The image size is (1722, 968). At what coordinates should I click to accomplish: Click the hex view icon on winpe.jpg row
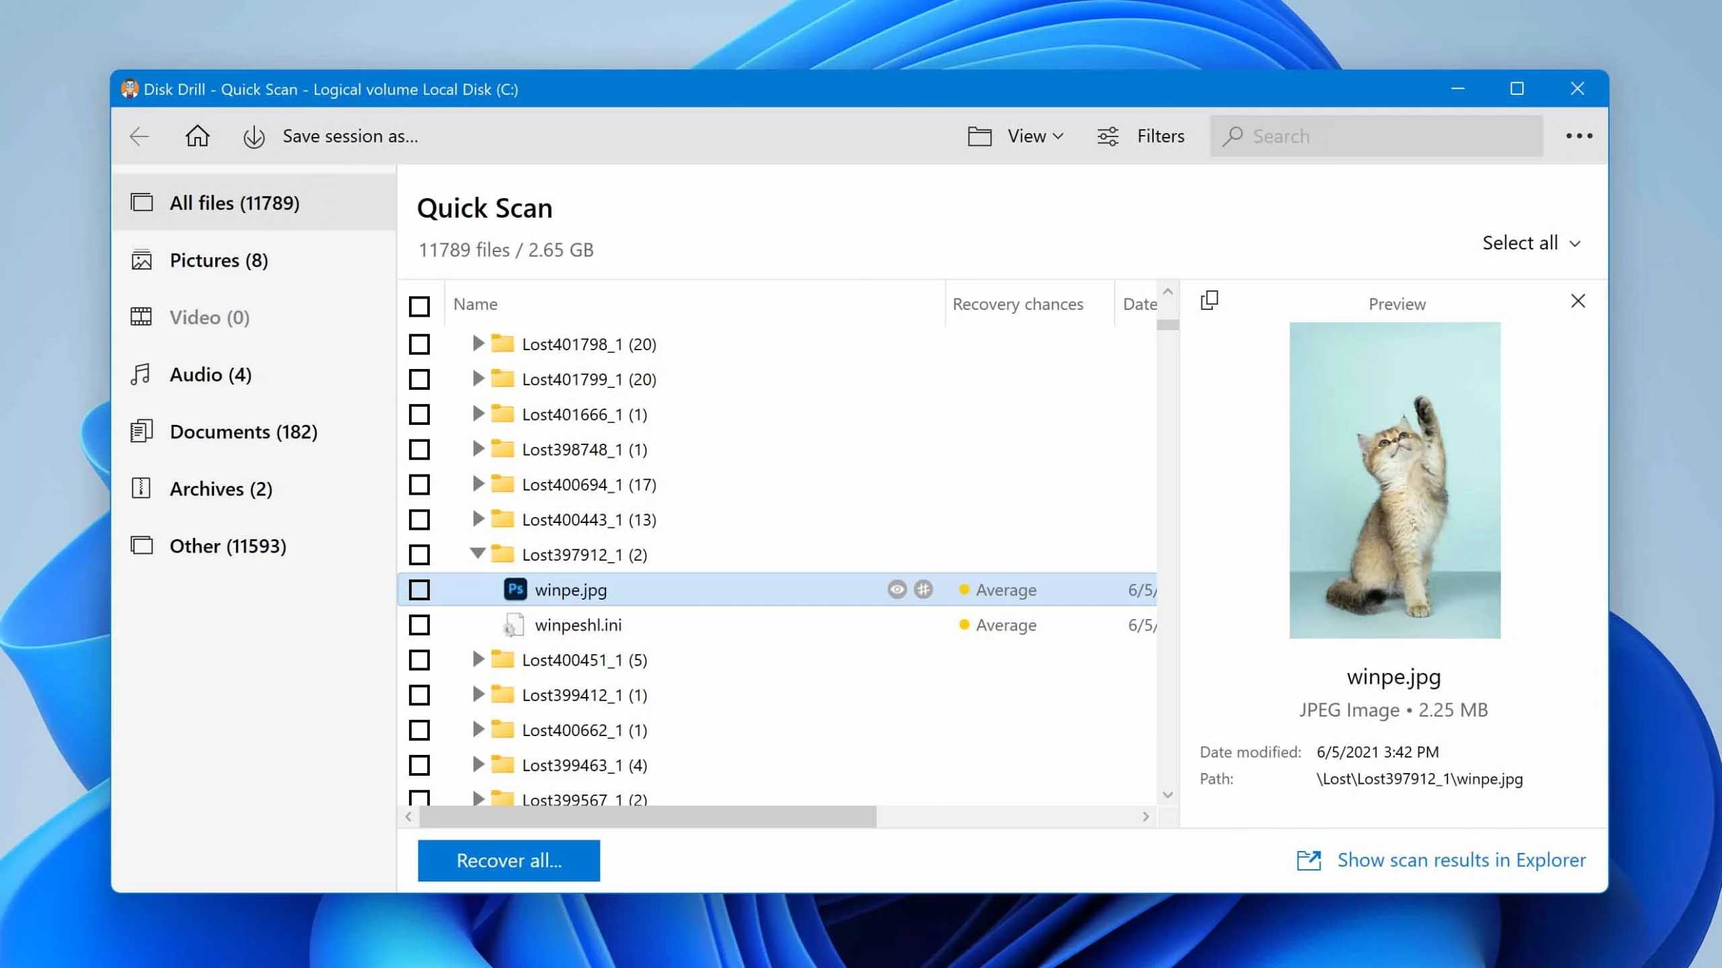tap(924, 590)
